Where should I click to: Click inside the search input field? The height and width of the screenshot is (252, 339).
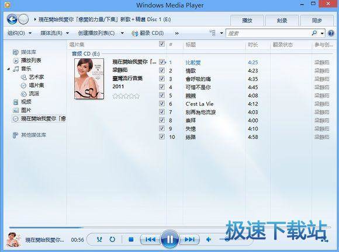268,33
